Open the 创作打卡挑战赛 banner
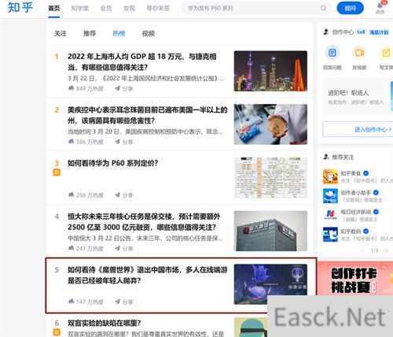The height and width of the screenshot is (337, 393). pyautogui.click(x=355, y=278)
